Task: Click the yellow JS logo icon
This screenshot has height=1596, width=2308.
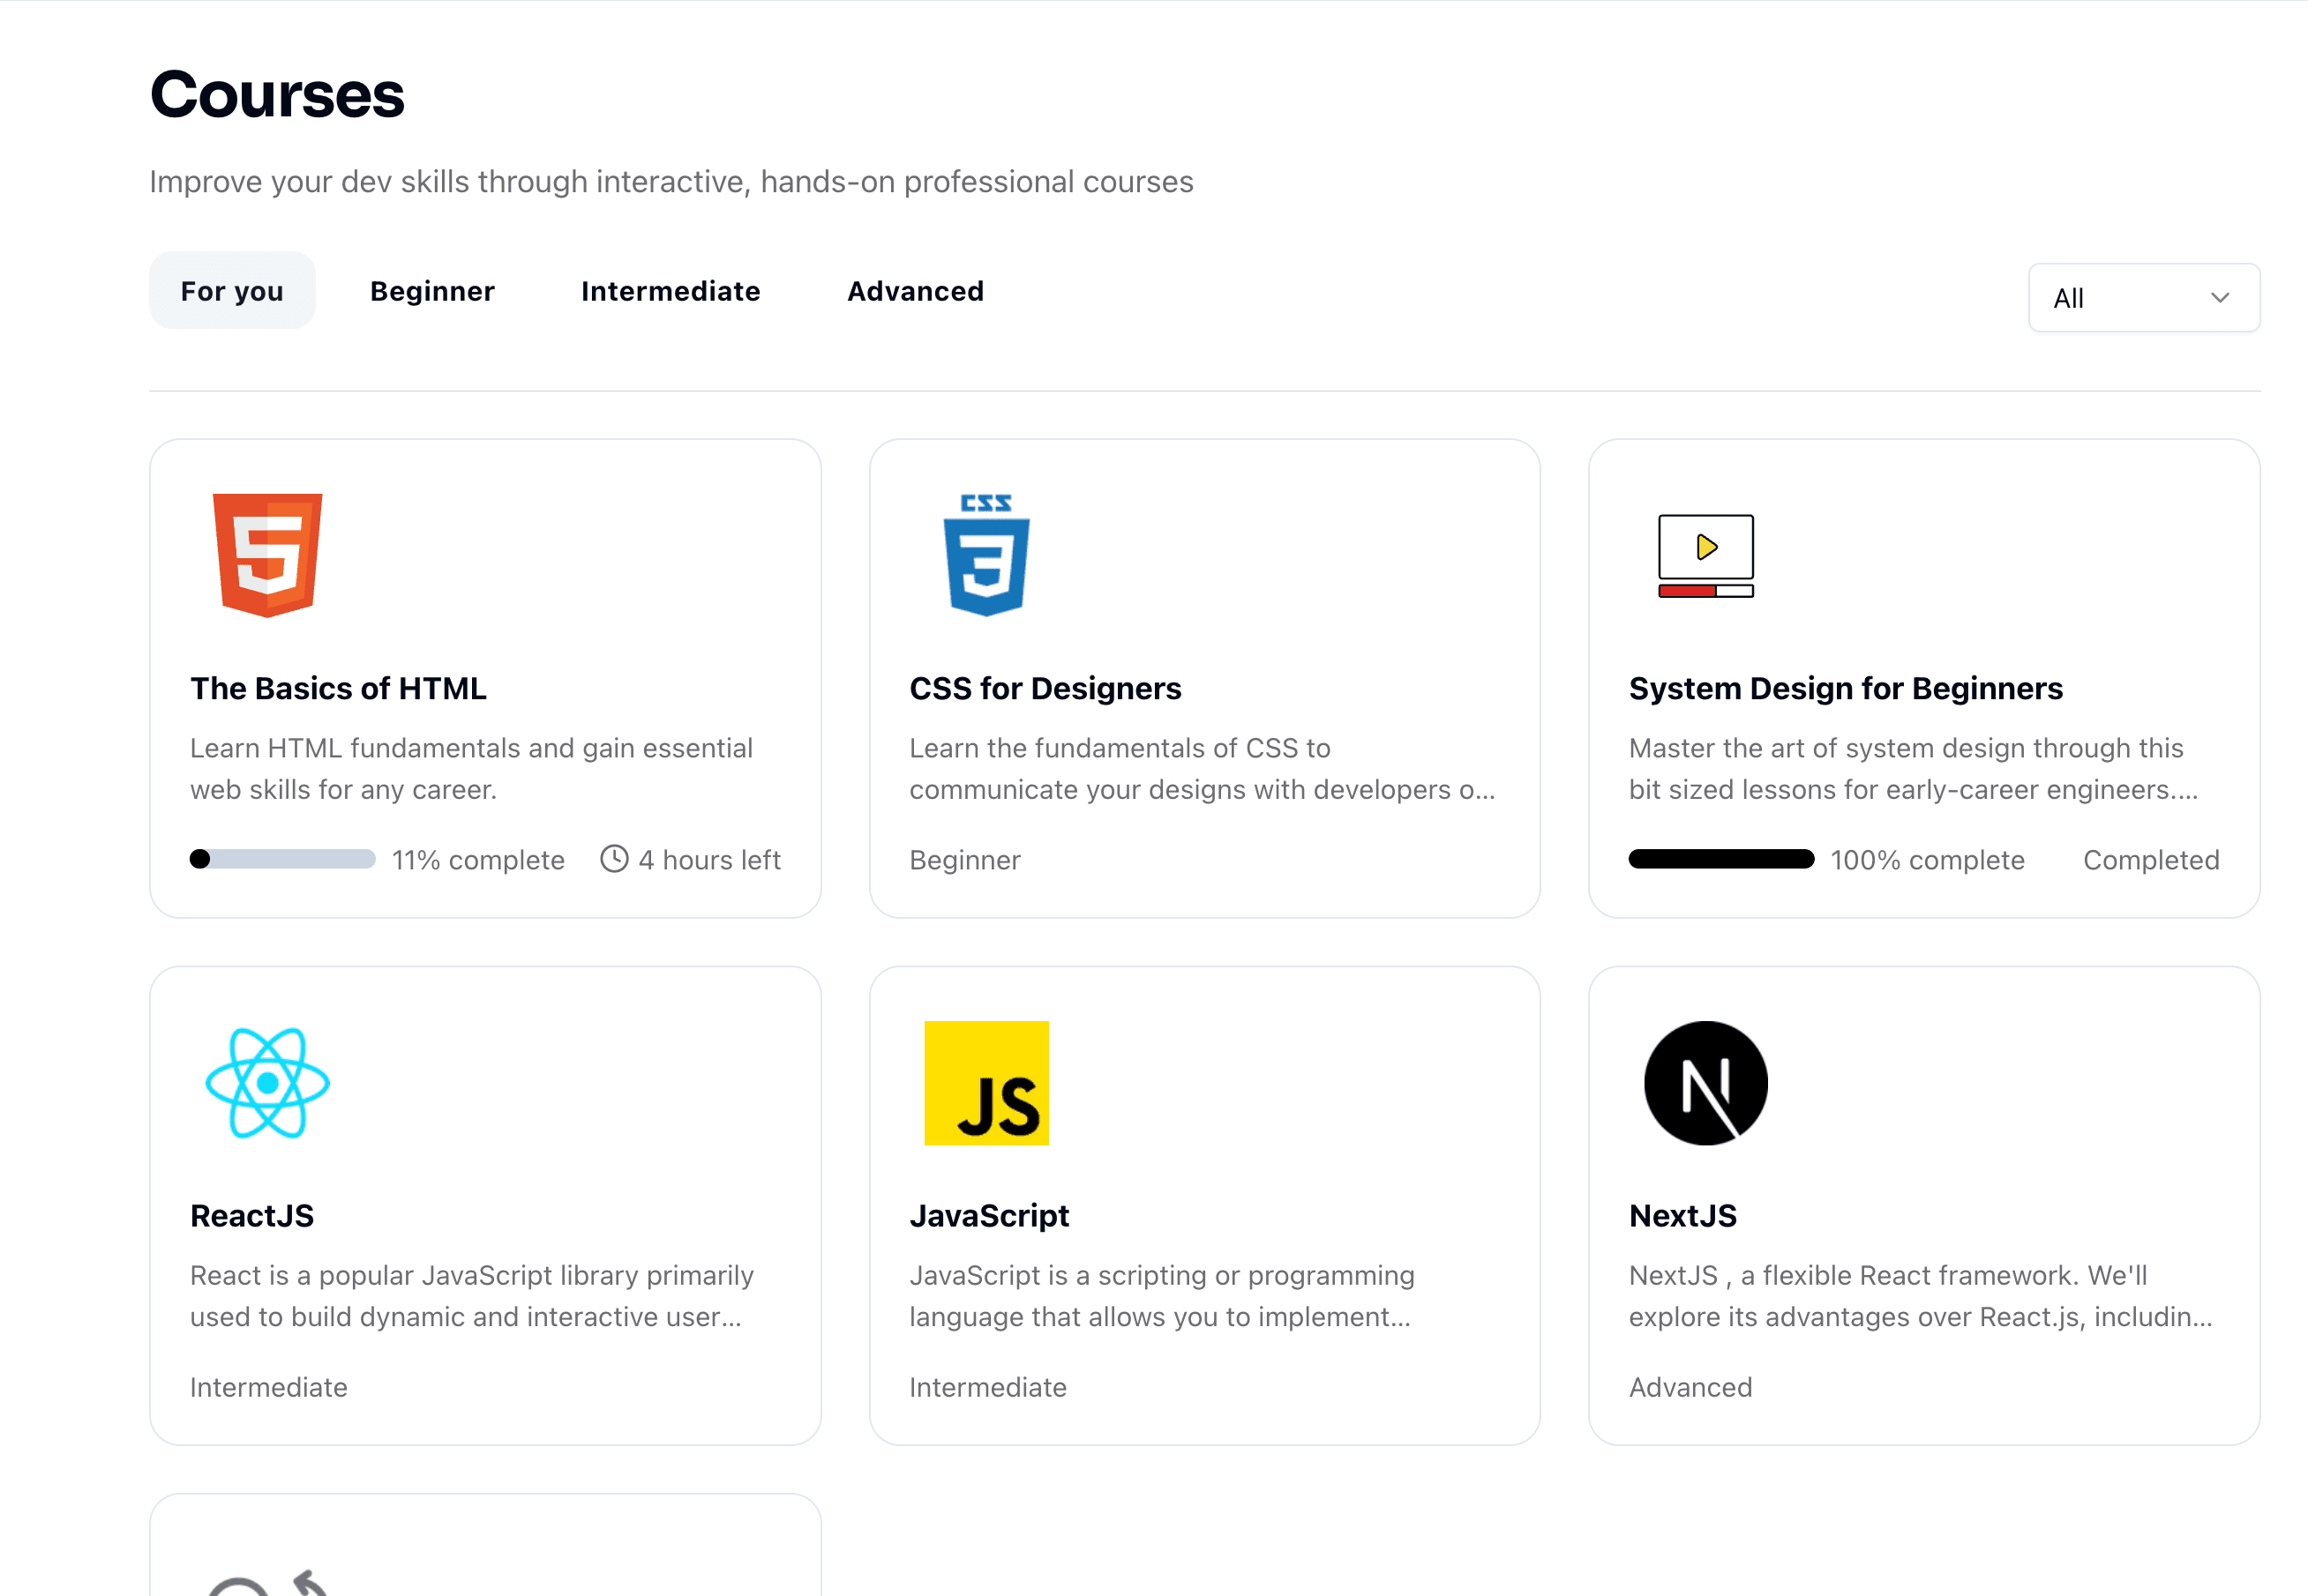Action: point(986,1083)
